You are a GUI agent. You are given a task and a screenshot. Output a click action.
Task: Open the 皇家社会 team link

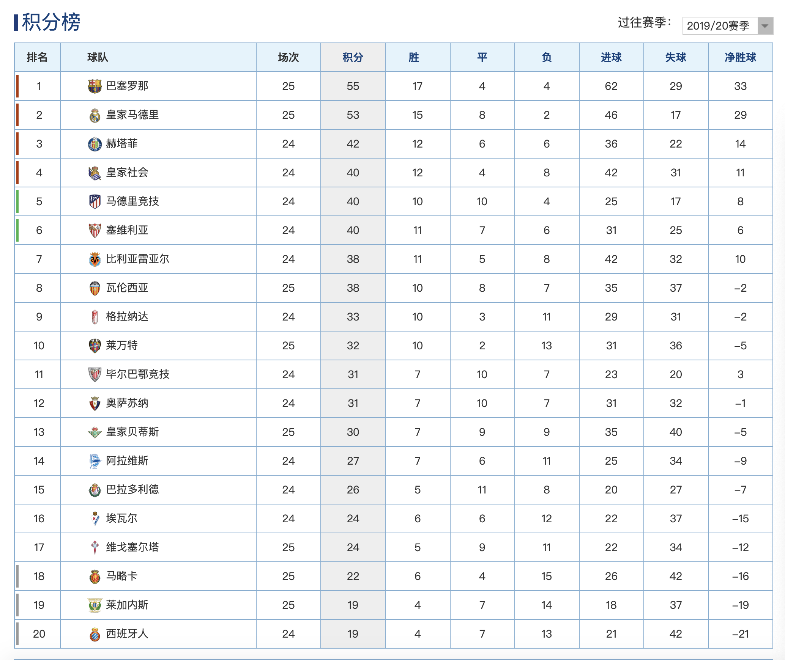point(127,173)
